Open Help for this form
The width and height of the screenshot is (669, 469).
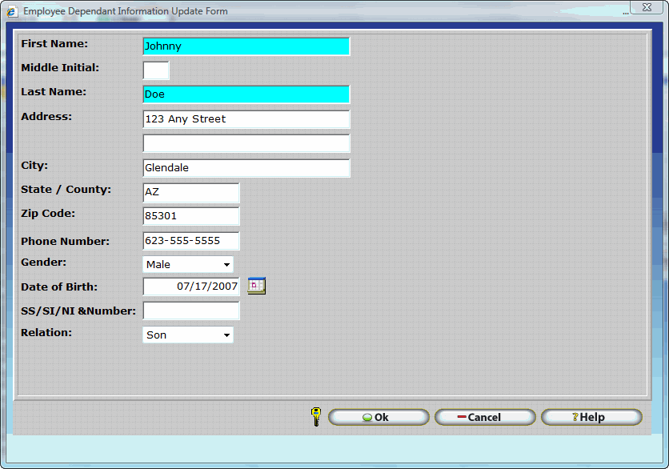[591, 417]
